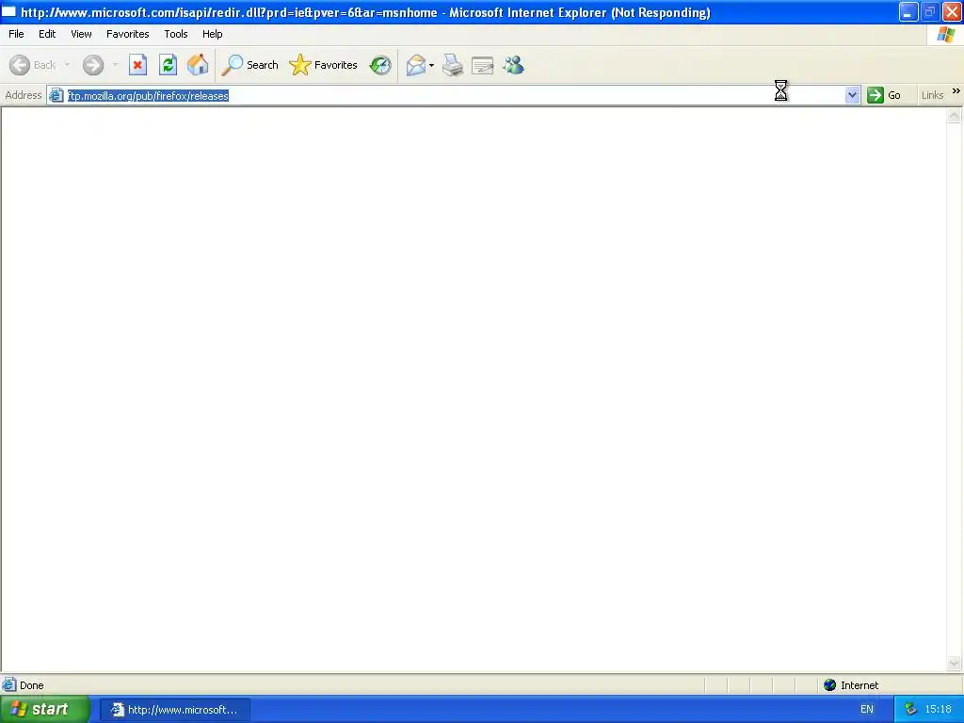This screenshot has width=964, height=723.
Task: Launch Messenger with people icon
Action: pos(513,65)
